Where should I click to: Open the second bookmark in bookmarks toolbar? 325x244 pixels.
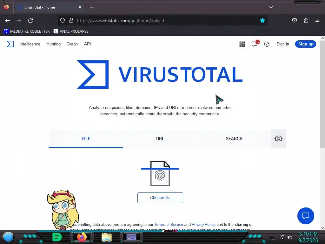pyautogui.click(x=71, y=31)
